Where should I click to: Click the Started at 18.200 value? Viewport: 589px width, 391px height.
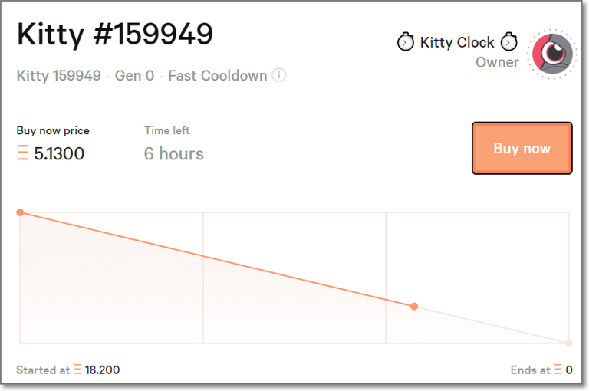(102, 370)
